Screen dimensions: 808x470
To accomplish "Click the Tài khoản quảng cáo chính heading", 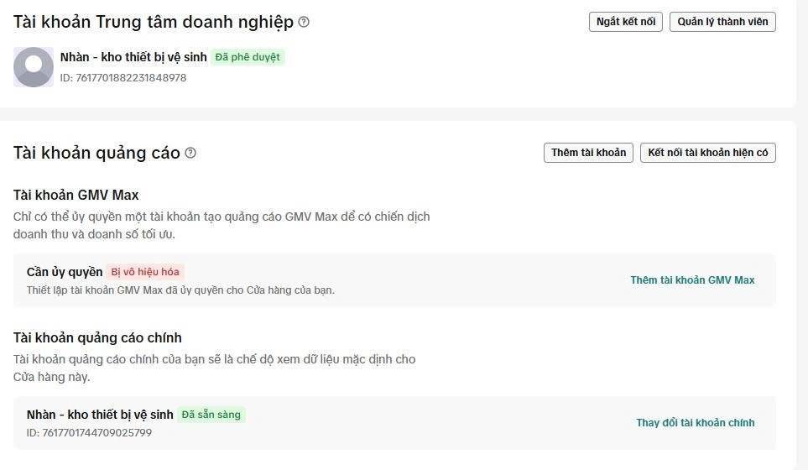I will tap(97, 337).
